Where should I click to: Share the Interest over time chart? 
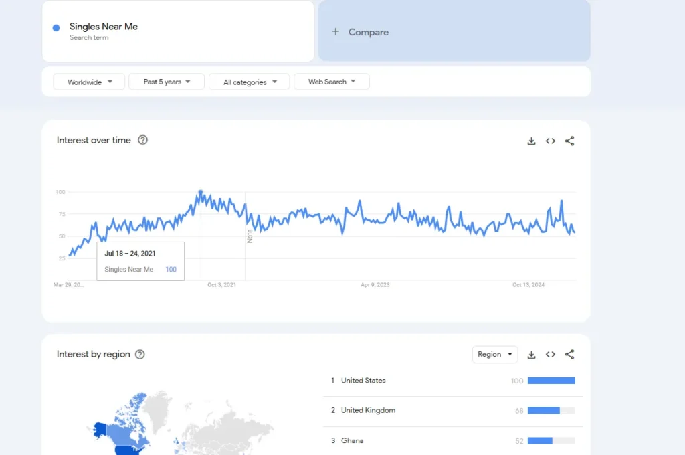point(569,141)
